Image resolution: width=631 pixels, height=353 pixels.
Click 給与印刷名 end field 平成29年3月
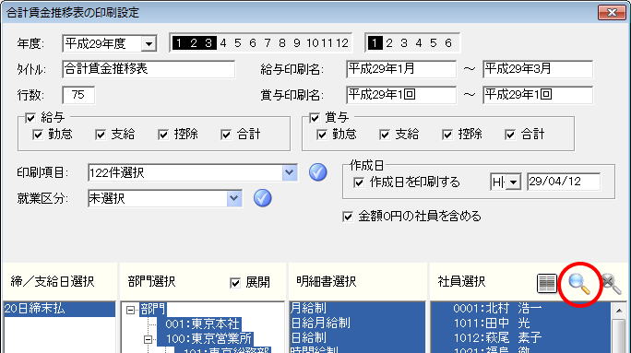pyautogui.click(x=538, y=69)
